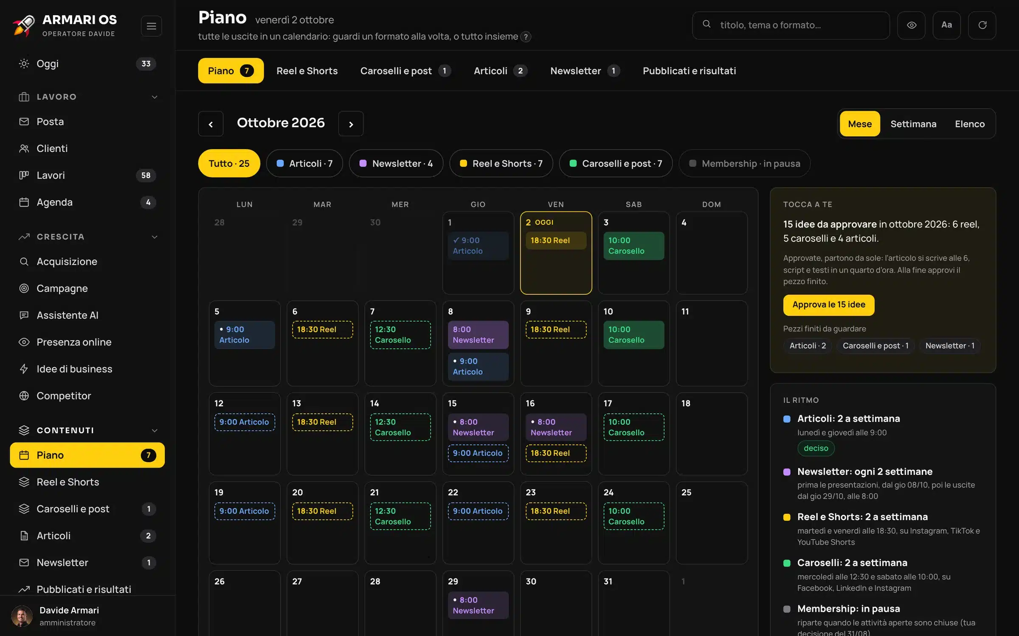This screenshot has width=1019, height=636.
Task: Select the Tutto · 25 filter chip
Action: [229, 163]
